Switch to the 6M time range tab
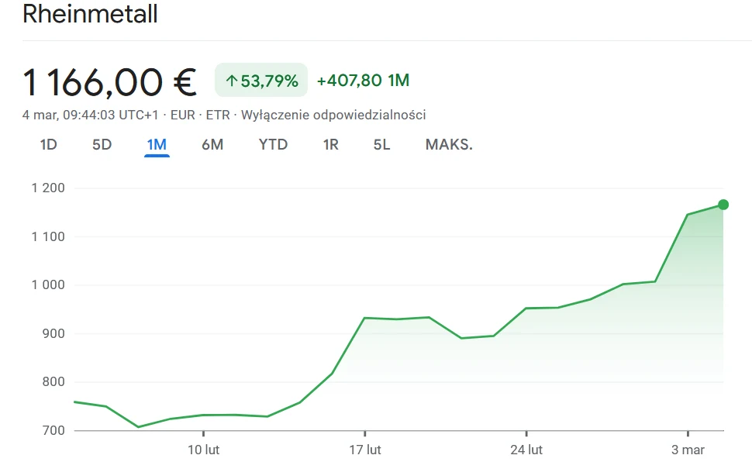This screenshot has width=752, height=462. pos(212,144)
